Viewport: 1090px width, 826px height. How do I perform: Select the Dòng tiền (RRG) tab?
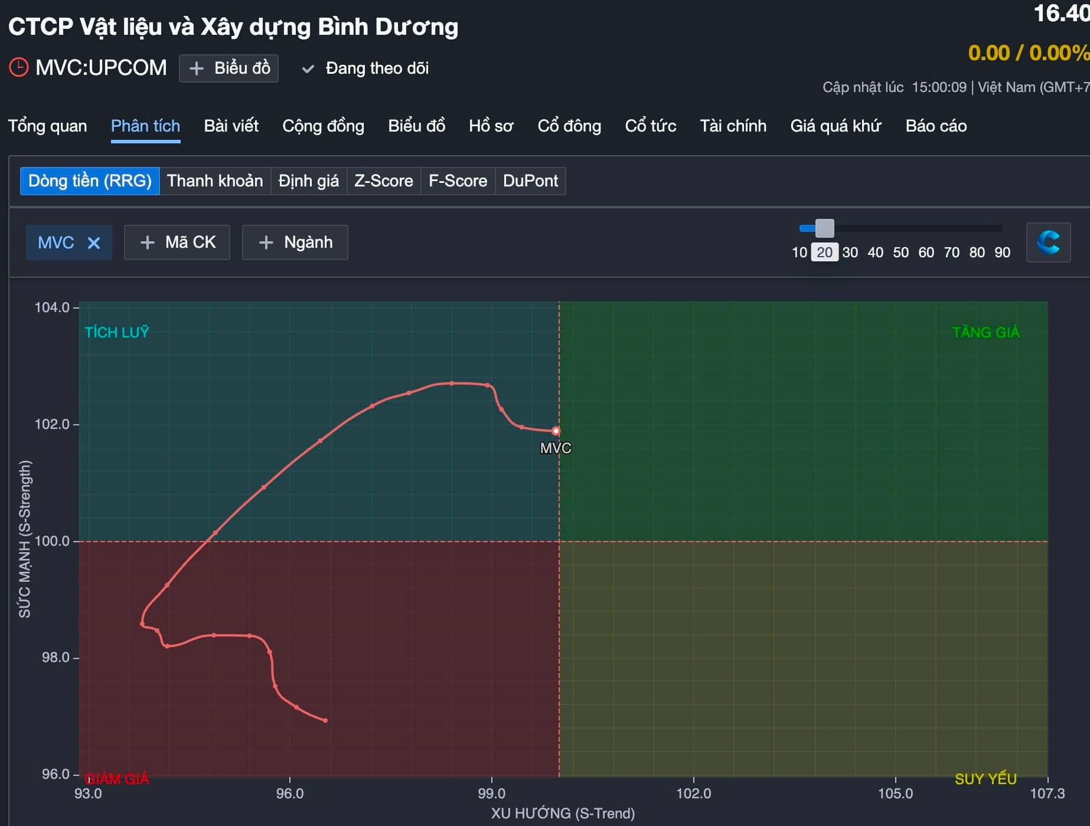click(x=90, y=181)
